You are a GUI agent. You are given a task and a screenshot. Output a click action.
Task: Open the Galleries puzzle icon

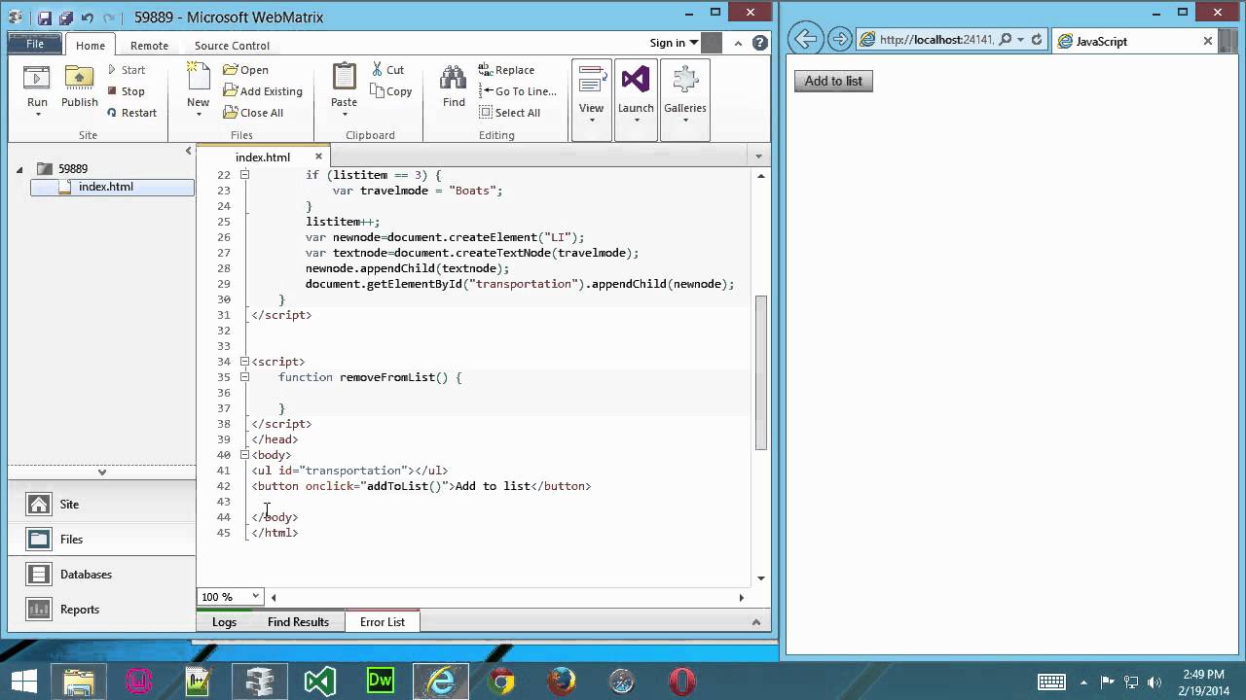[685, 81]
